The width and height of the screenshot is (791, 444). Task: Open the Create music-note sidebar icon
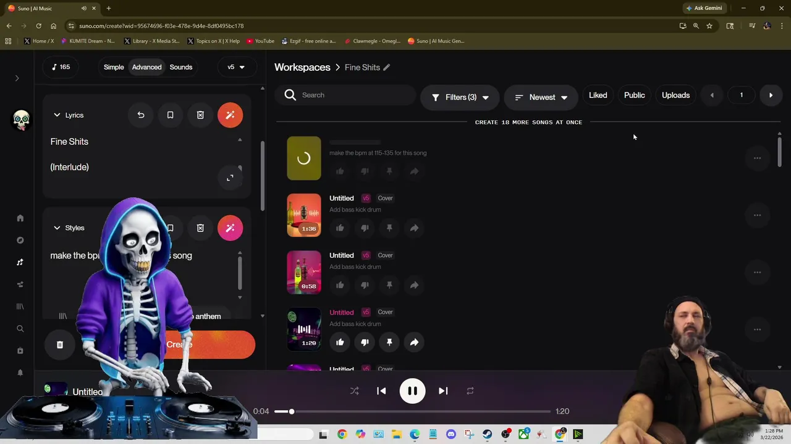point(20,262)
